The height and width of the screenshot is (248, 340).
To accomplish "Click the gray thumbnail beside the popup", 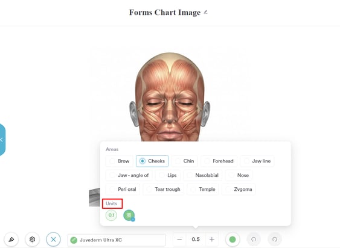I will click(95, 197).
